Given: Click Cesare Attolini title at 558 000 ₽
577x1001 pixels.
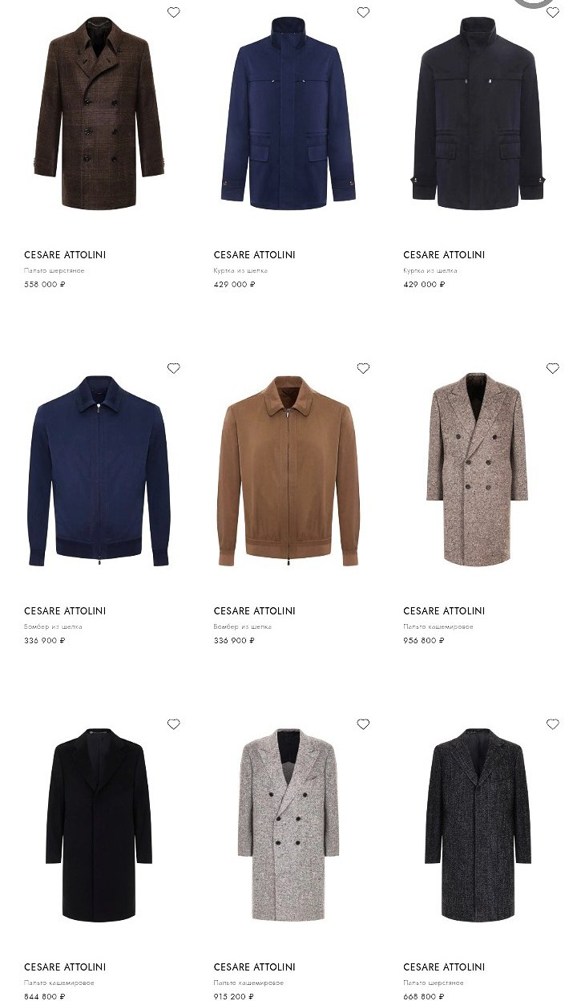Looking at the screenshot, I should pyautogui.click(x=65, y=255).
